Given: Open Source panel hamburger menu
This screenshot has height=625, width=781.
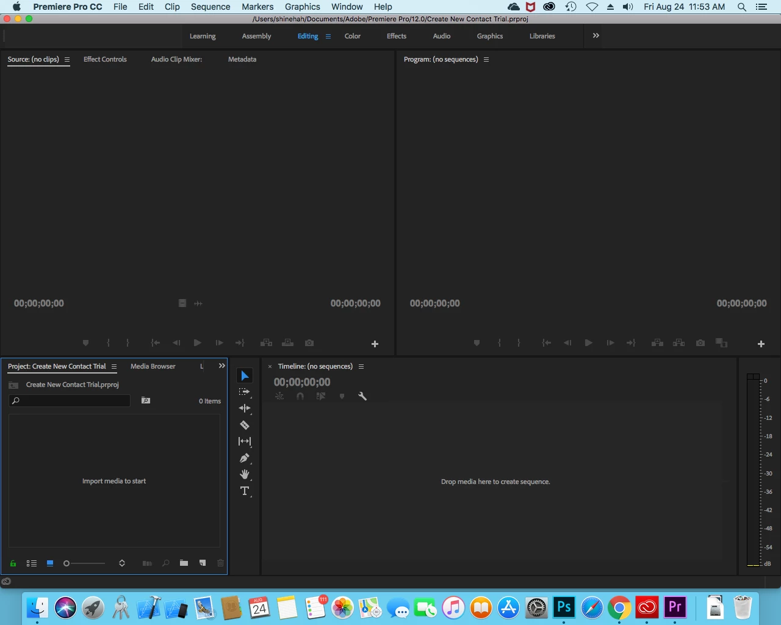Looking at the screenshot, I should [x=67, y=60].
